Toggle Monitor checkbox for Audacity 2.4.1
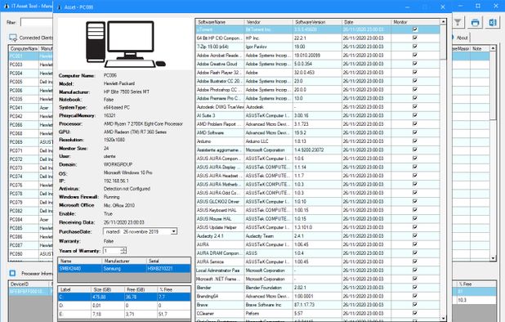The height and width of the screenshot is (322, 505). tap(415, 235)
